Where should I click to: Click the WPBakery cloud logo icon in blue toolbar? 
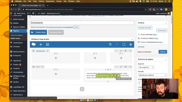pyautogui.click(x=34, y=44)
